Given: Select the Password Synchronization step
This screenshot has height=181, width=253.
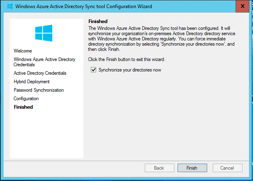Looking at the screenshot, I should click(39, 90).
